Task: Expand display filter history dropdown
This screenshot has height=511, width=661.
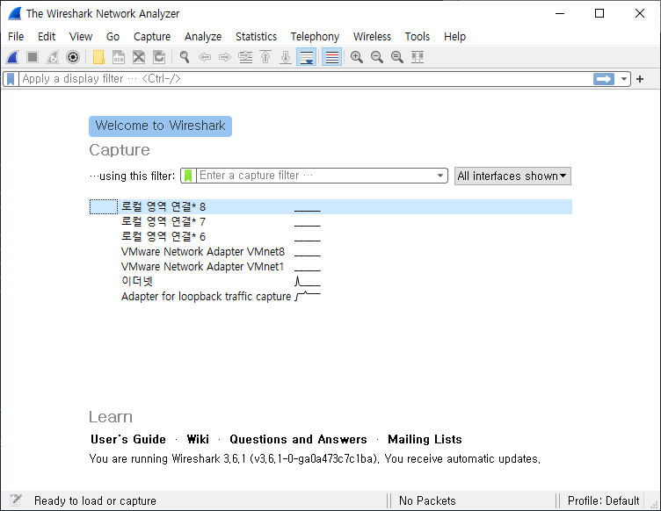Action: coord(623,79)
